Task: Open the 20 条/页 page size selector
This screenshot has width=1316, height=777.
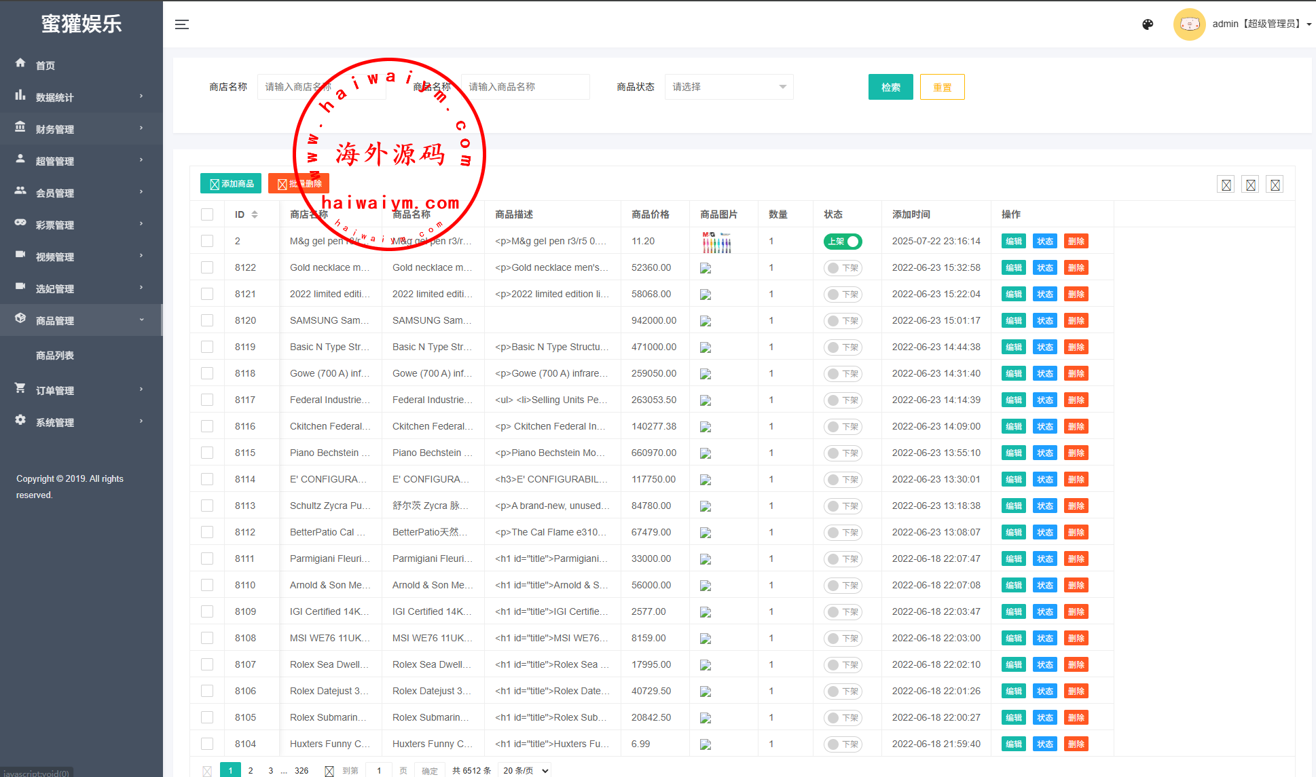Action: point(524,770)
